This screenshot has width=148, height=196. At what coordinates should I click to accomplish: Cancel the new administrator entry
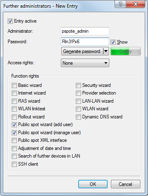125,184
